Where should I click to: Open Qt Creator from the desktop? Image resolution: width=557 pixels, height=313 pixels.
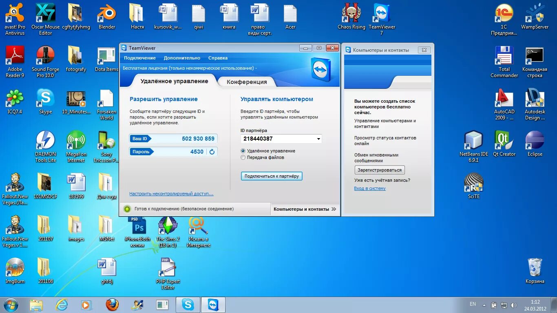pos(504,143)
